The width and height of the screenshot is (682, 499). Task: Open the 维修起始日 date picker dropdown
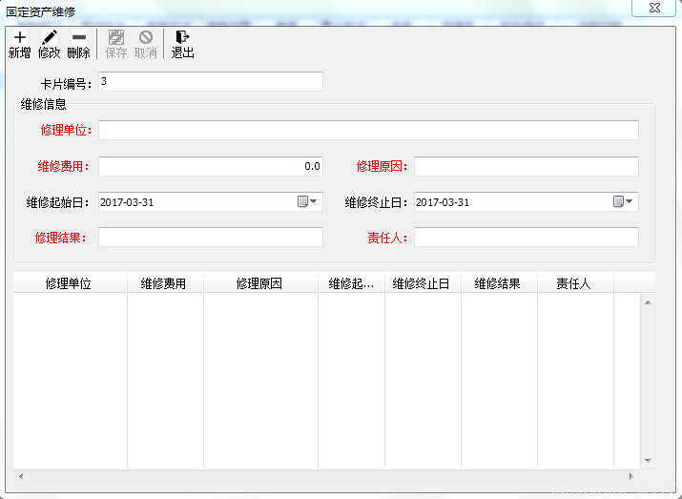click(308, 201)
